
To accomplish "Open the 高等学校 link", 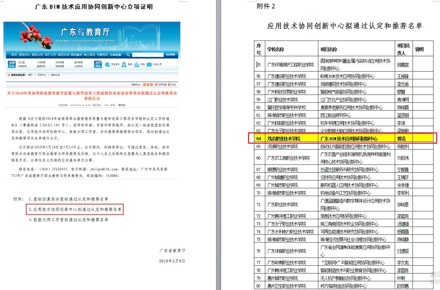I will [x=41, y=66].
